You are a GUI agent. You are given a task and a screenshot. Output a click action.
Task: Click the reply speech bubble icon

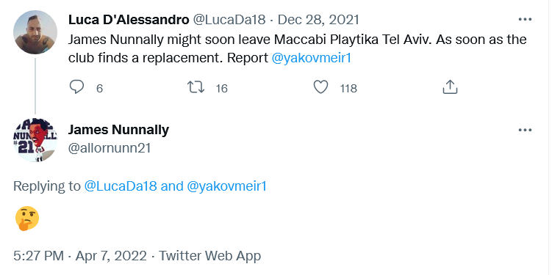coord(76,87)
